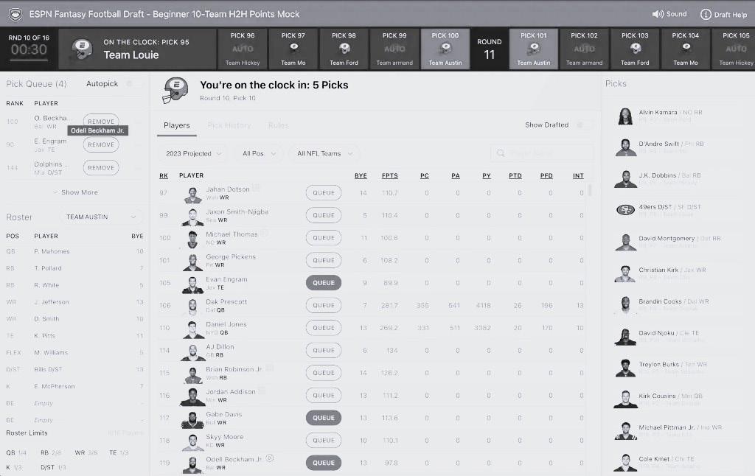Click Pick 97 Team Mo icon
Screen dimensions: 755x476
pyautogui.click(x=293, y=46)
